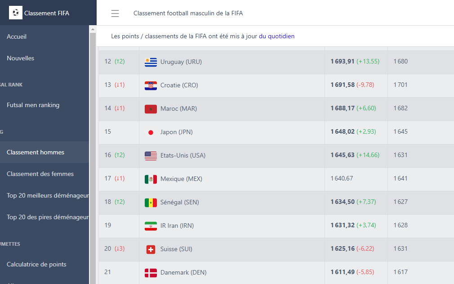The image size is (454, 284).
Task: Select Classement des femmes menu item
Action: click(x=40, y=174)
